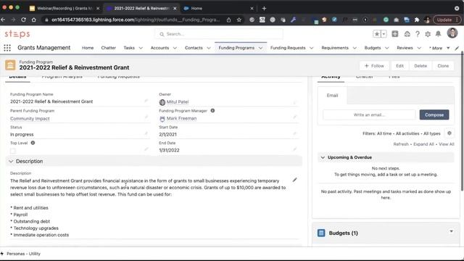Collapse the Description section
The height and width of the screenshot is (261, 464).
click(x=11, y=161)
